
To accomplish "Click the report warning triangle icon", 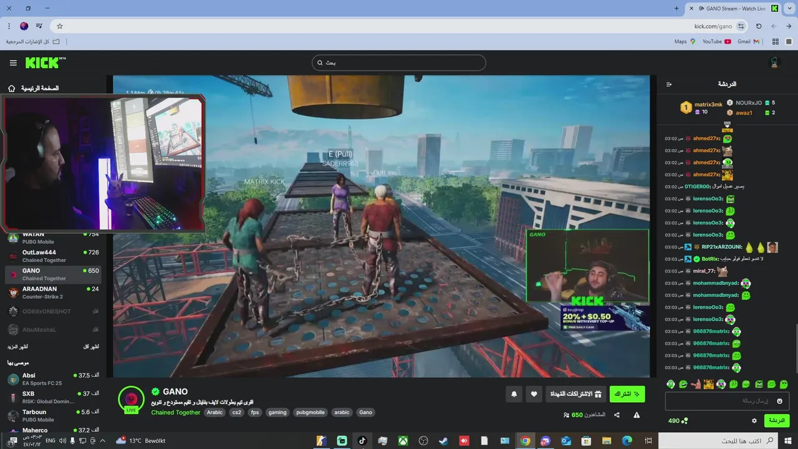I will pos(637,415).
